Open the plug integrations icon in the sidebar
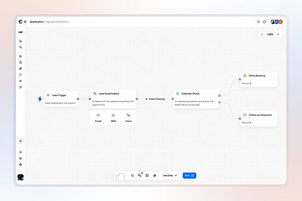This screenshot has height=201, width=302. pos(20,68)
